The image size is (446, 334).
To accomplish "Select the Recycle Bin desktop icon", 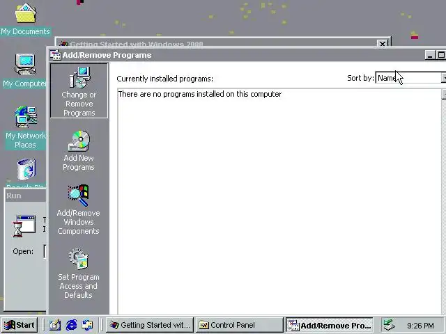I will tap(26, 173).
